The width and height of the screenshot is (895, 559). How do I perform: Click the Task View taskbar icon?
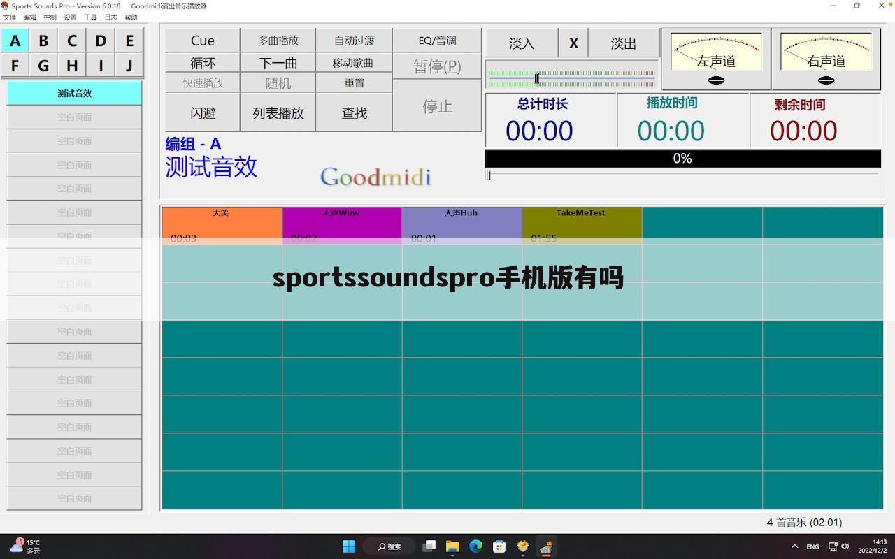click(429, 546)
